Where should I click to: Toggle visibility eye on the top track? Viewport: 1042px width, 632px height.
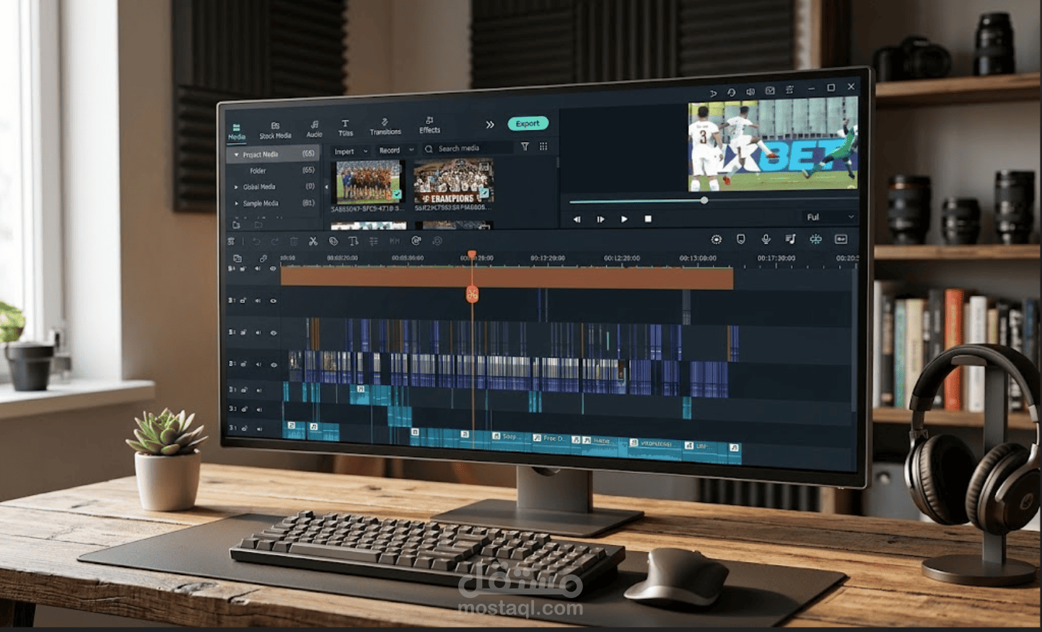click(273, 268)
